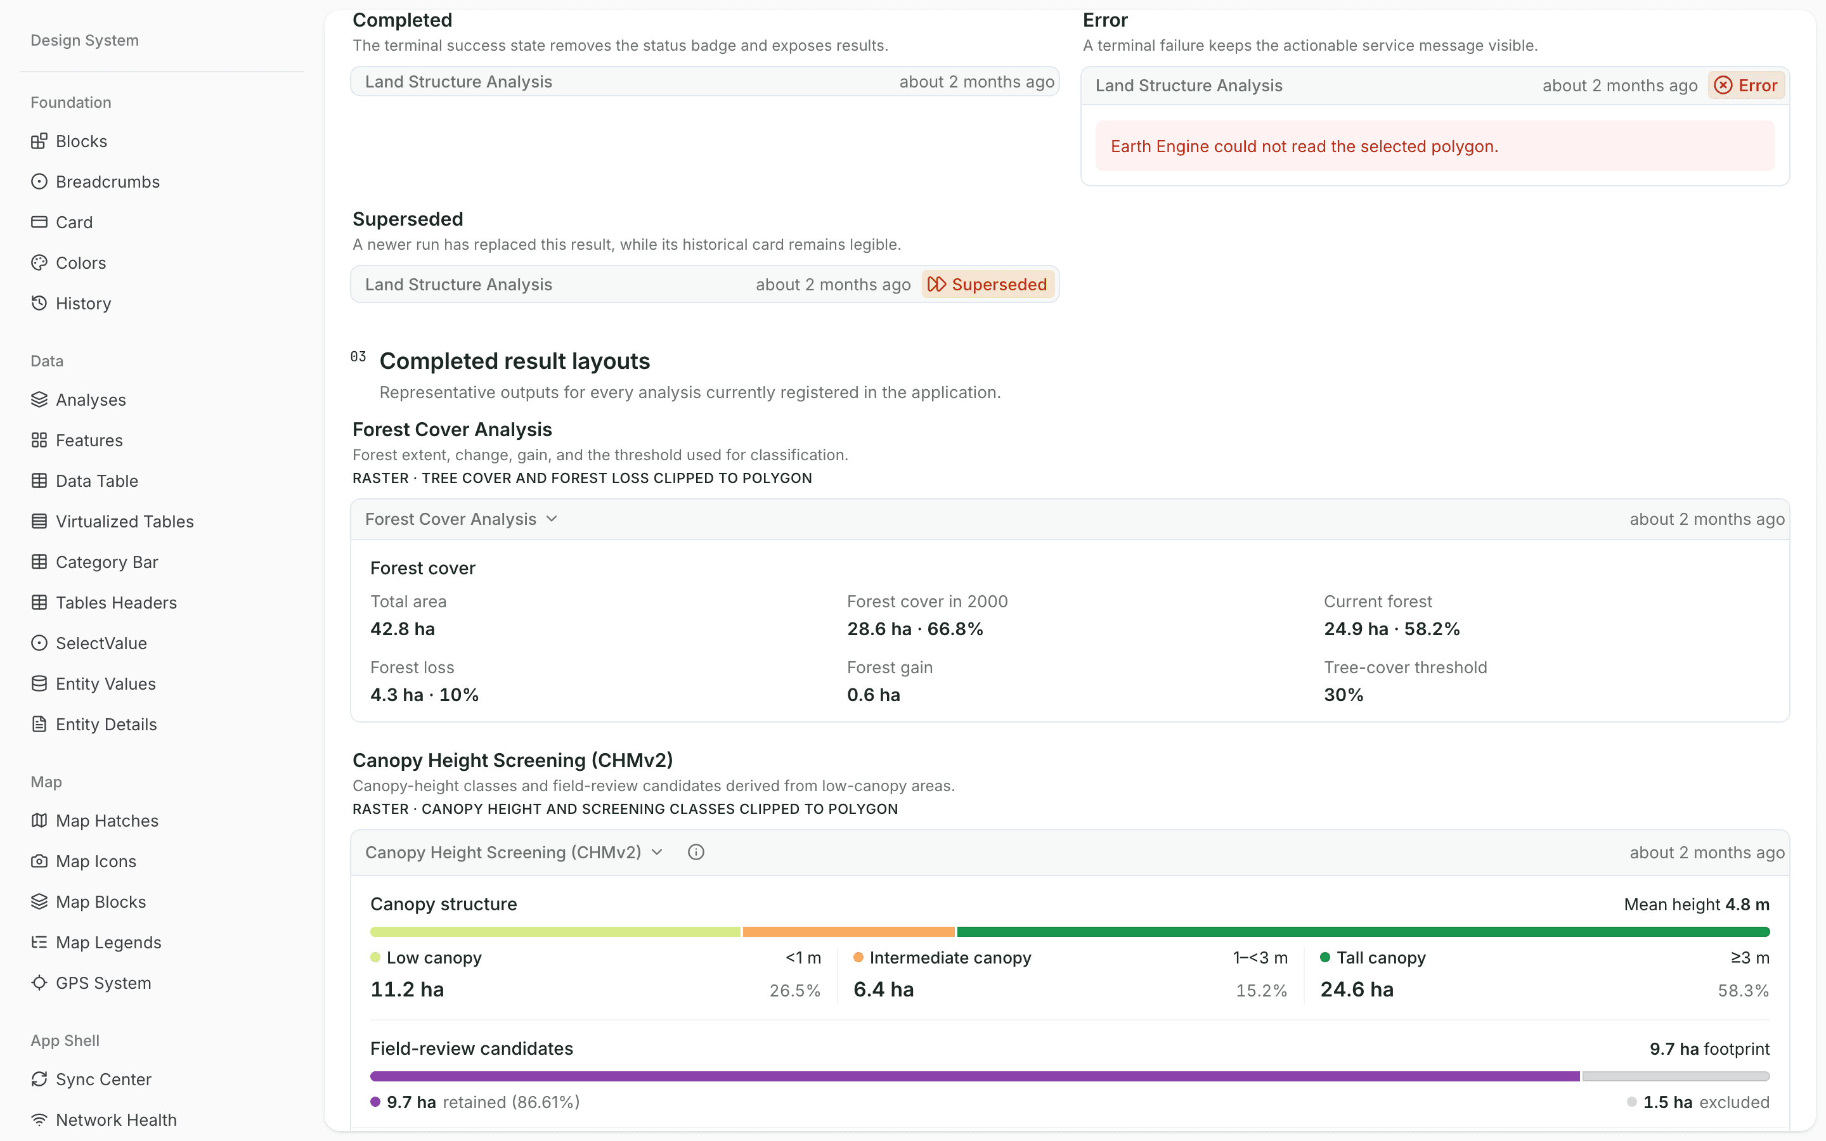
Task: Click the '4.3 ha · 10%' forest loss value
Action: tap(424, 695)
